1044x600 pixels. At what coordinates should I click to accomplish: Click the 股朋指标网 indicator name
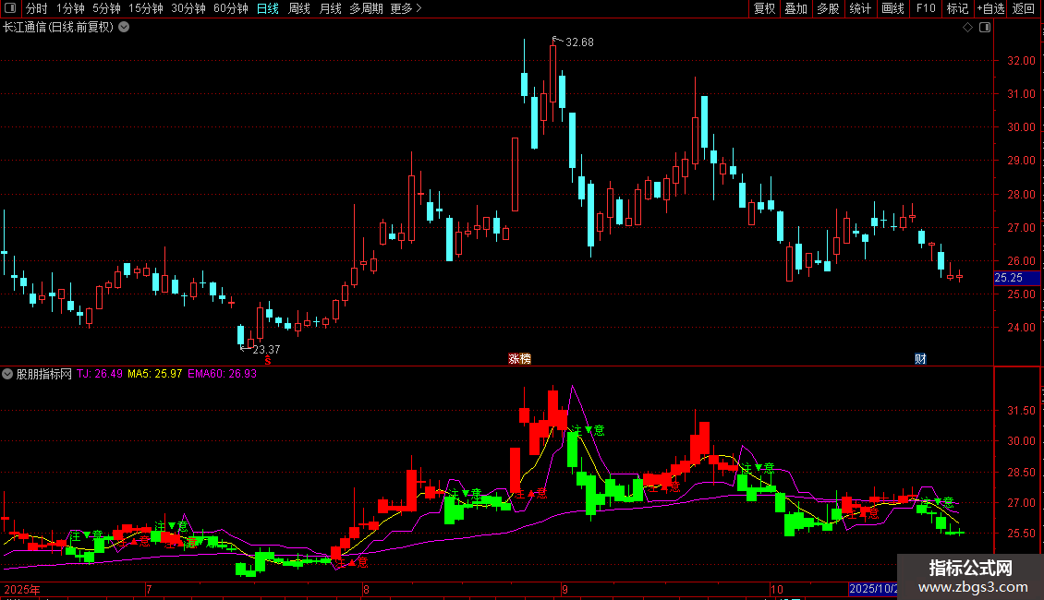click(x=44, y=374)
